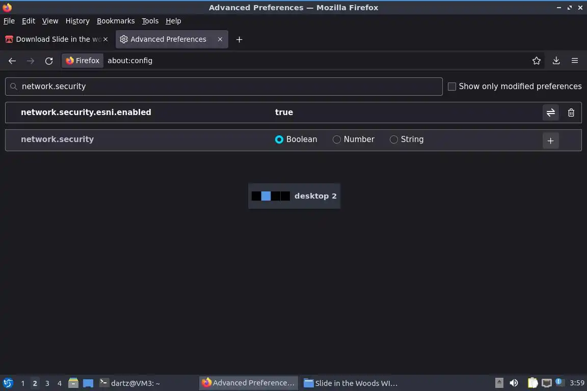587x391 pixels.
Task: Click the true value of esni.enabled
Action: (x=284, y=112)
